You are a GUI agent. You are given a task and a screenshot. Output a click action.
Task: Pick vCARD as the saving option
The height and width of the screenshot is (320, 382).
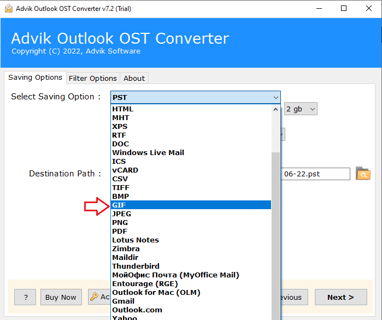191,170
